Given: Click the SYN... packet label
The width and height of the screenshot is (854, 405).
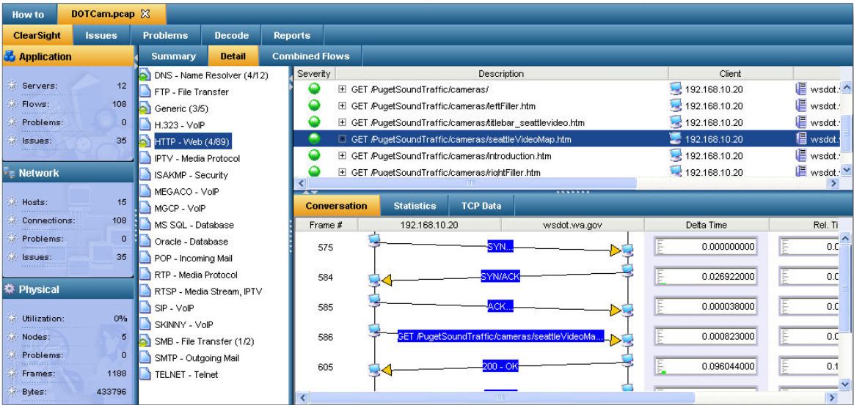Looking at the screenshot, I should [x=500, y=247].
